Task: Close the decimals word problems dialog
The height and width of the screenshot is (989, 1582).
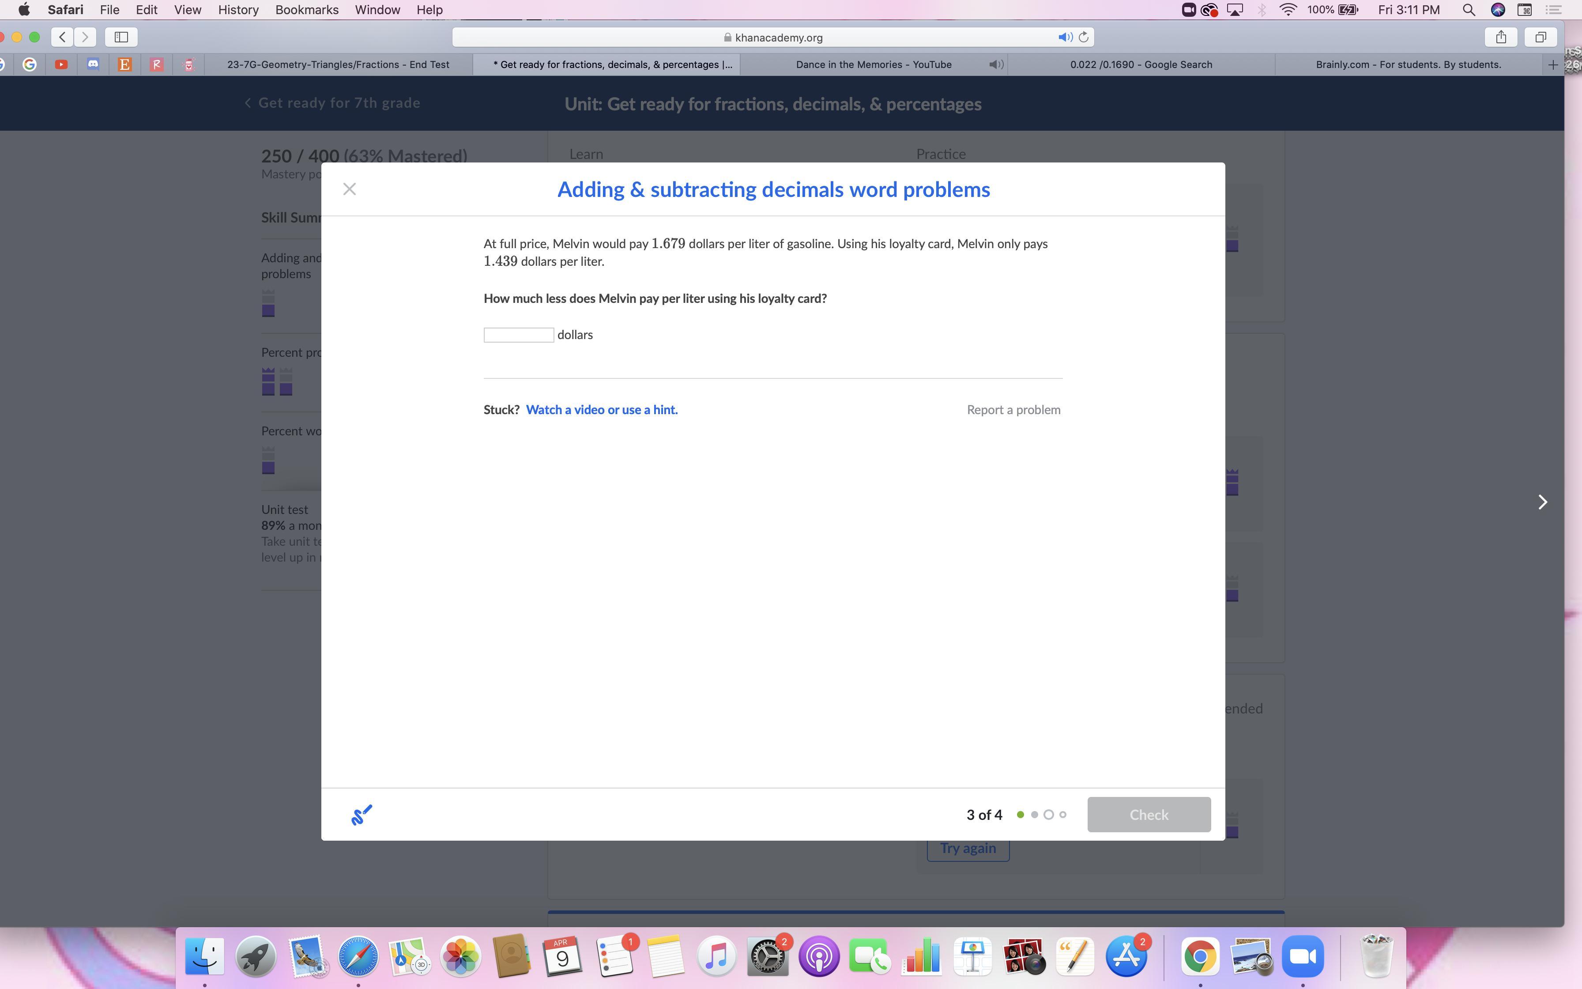Action: [x=349, y=189]
